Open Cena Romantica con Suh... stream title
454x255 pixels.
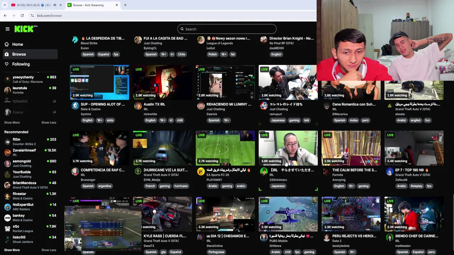click(x=354, y=104)
